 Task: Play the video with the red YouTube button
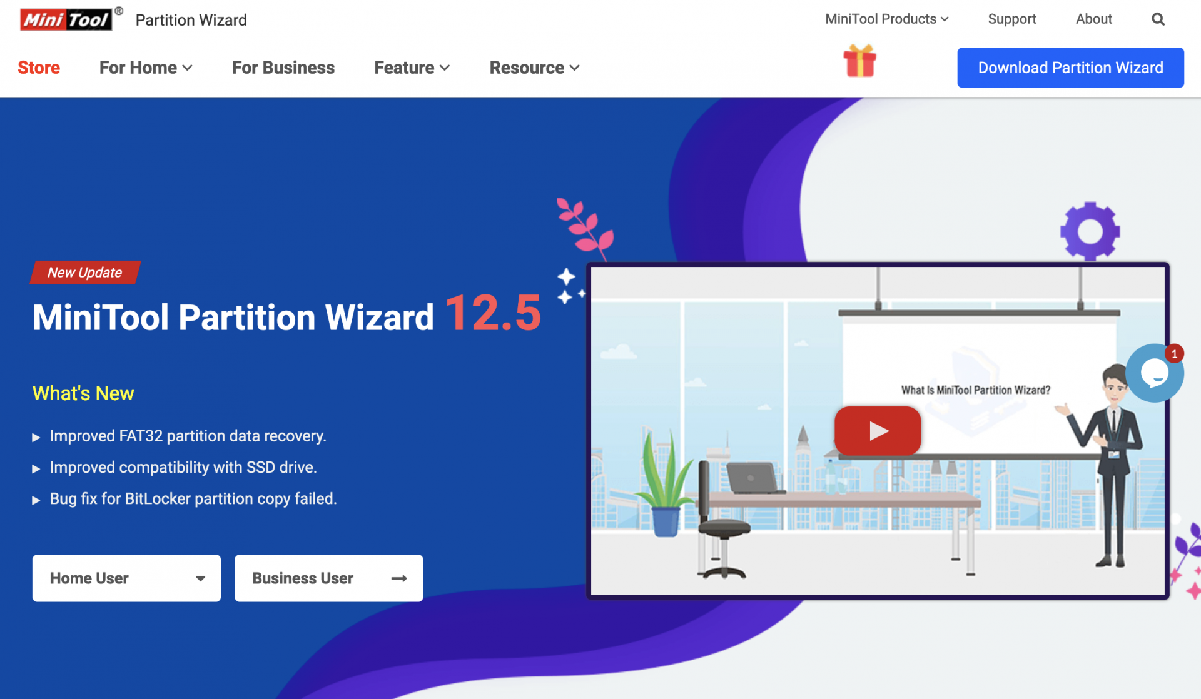click(878, 431)
